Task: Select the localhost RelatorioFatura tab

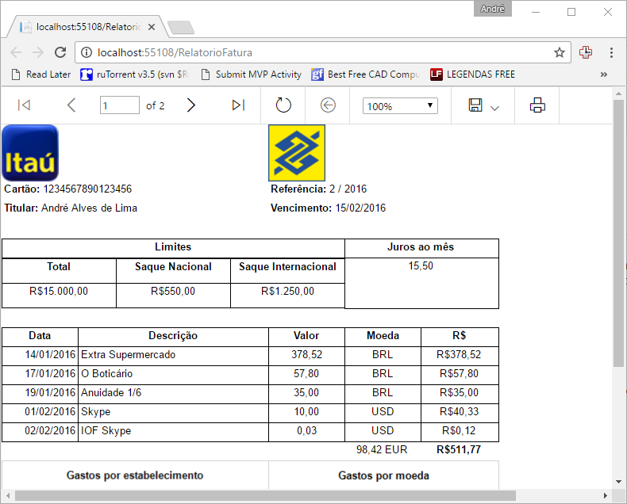Action: point(87,27)
